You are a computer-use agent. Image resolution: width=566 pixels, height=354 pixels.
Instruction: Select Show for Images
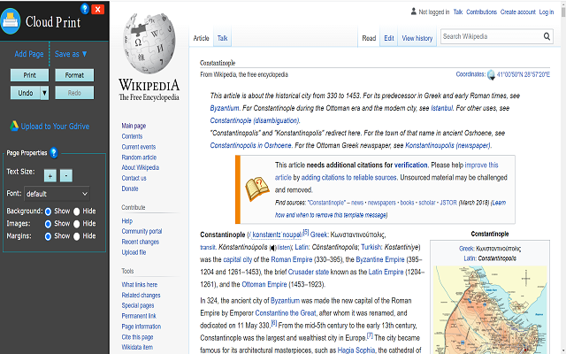[x=48, y=224]
